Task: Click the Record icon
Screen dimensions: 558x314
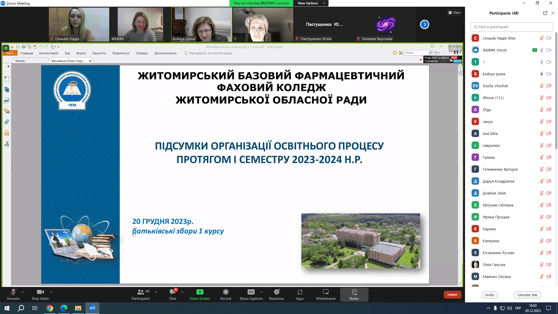Action: pos(226,292)
